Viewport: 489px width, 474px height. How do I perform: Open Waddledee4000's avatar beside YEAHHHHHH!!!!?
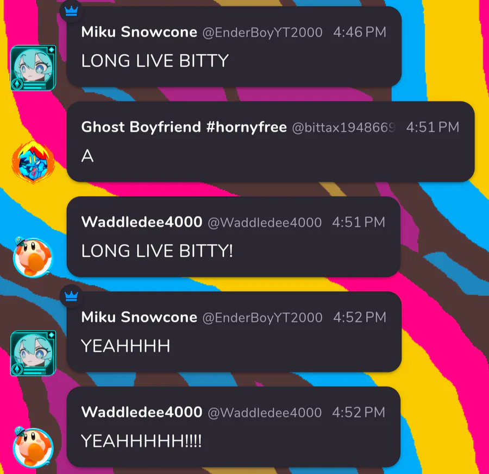(33, 447)
